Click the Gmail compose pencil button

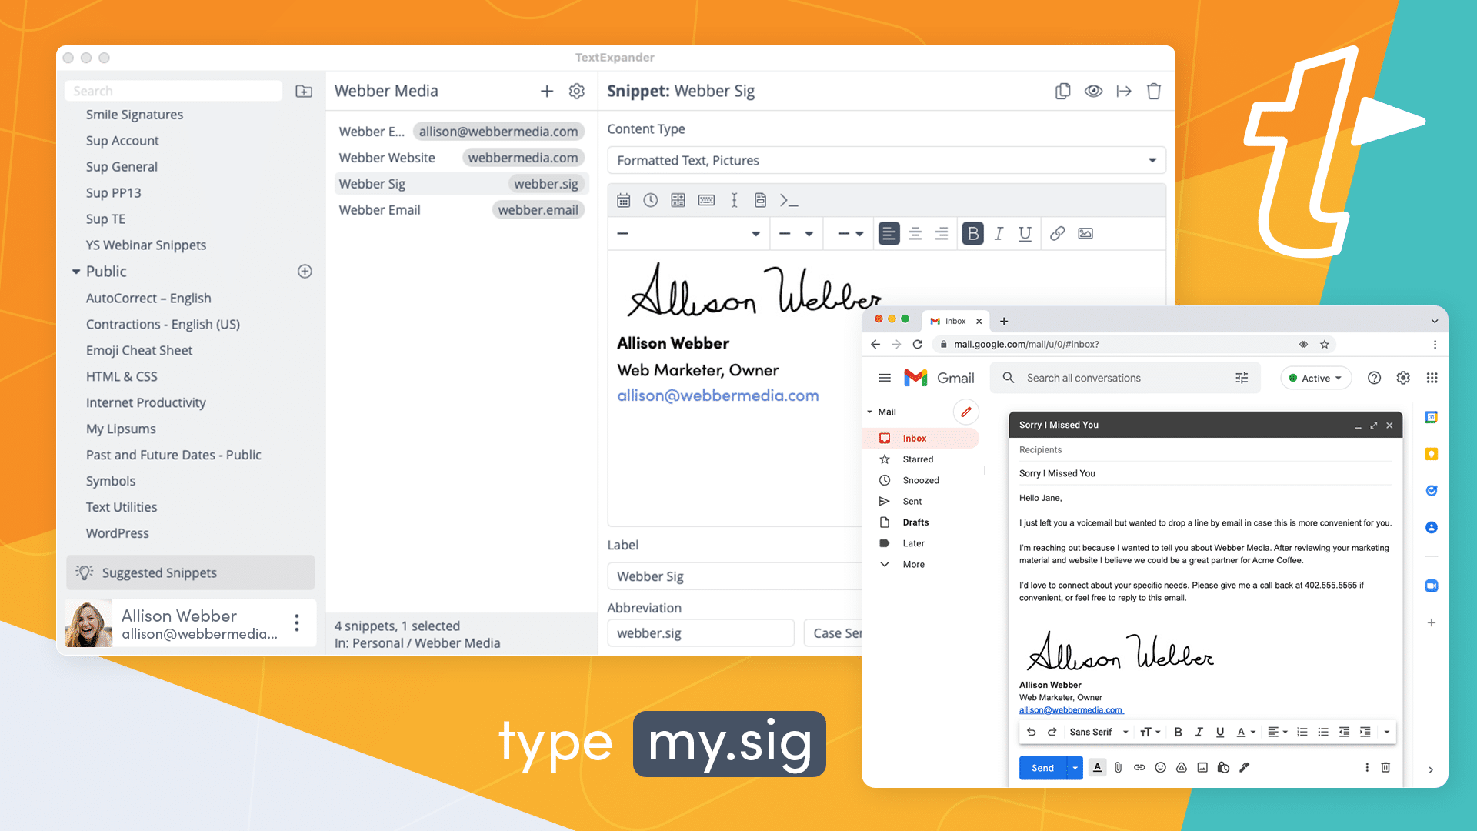(966, 412)
